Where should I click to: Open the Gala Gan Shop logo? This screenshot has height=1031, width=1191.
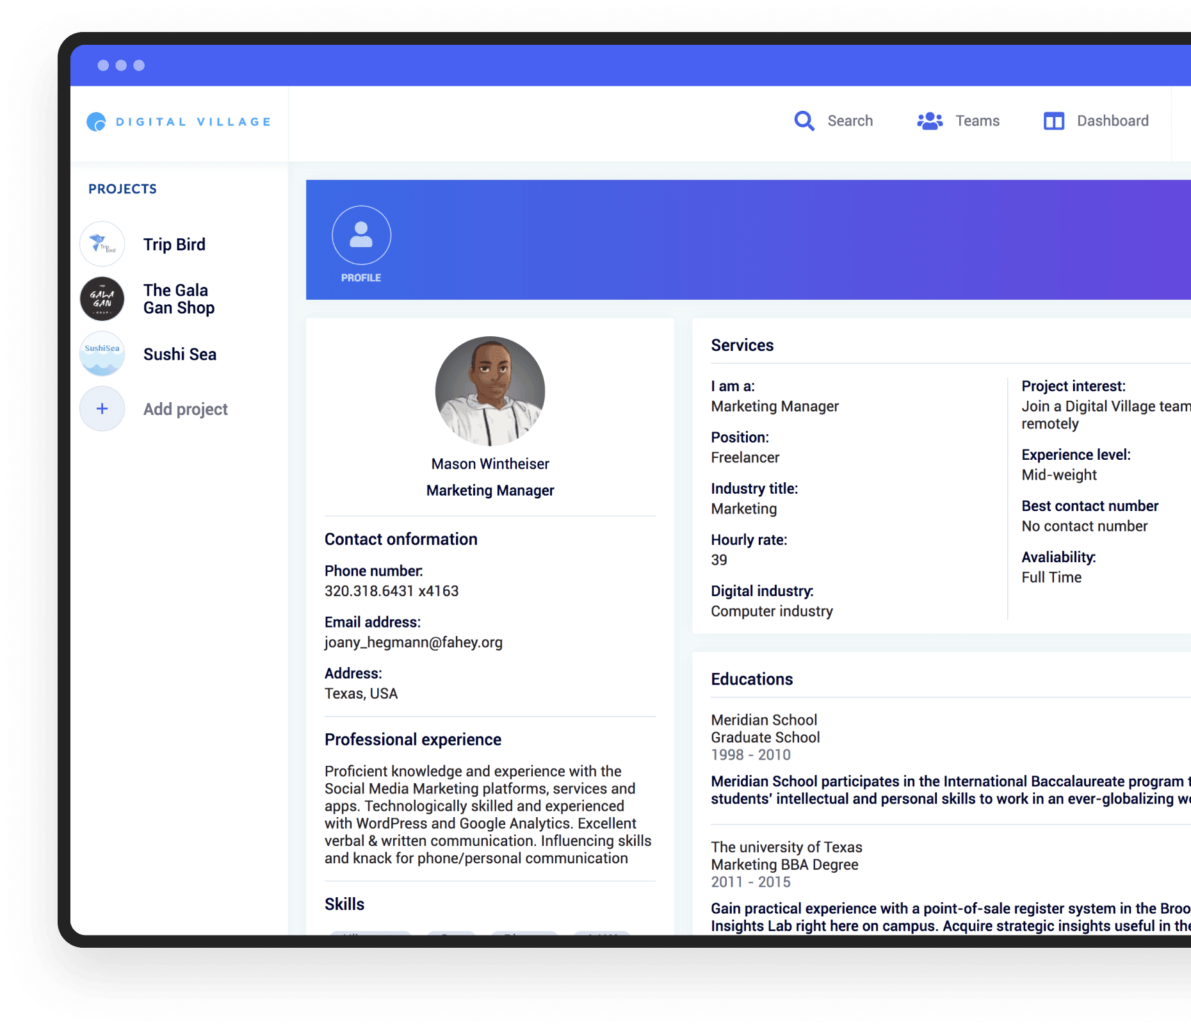[102, 299]
